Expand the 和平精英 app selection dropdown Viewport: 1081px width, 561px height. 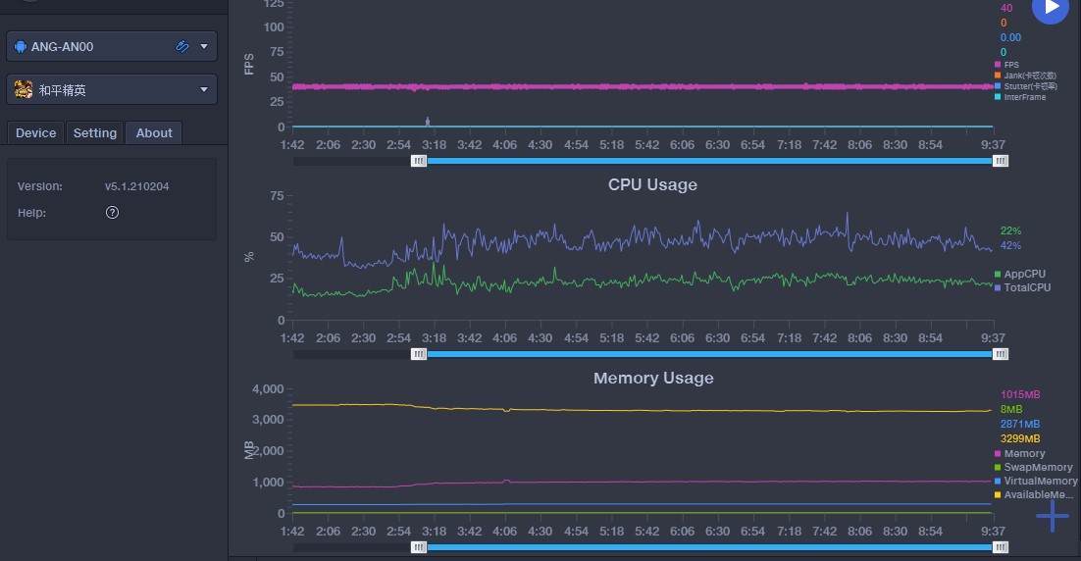[204, 90]
